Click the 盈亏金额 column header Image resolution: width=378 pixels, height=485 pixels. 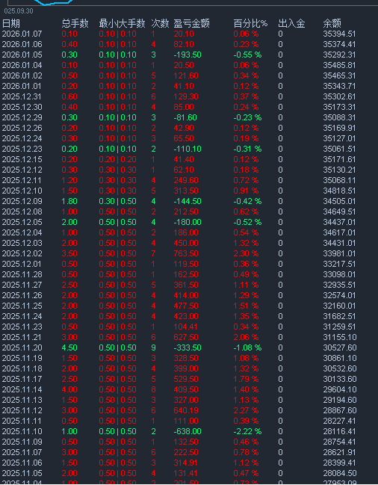tap(192, 23)
